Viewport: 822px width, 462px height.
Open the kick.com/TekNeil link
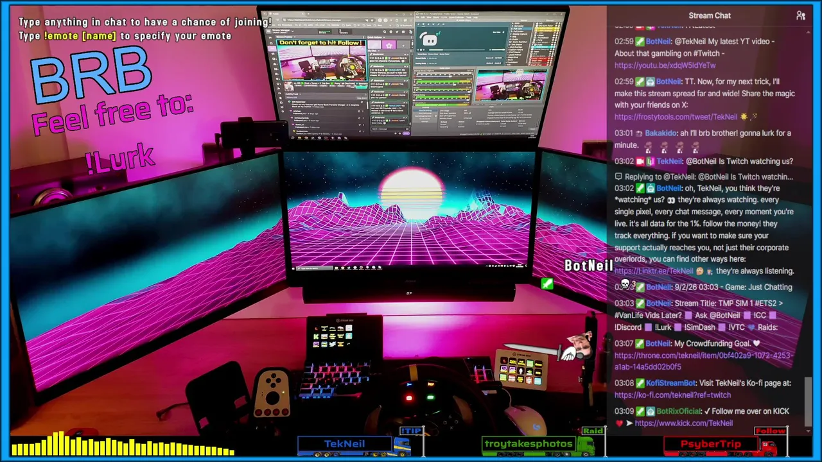click(x=683, y=424)
